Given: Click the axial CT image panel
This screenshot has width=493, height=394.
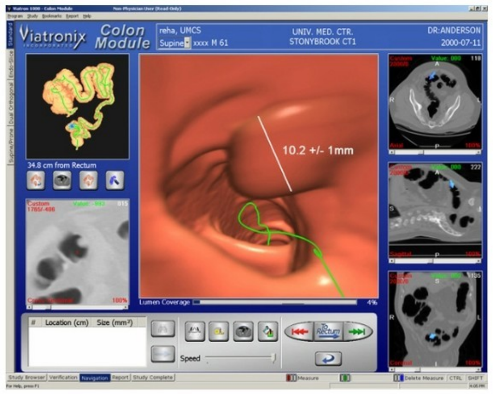Looking at the screenshot, I should (x=435, y=102).
